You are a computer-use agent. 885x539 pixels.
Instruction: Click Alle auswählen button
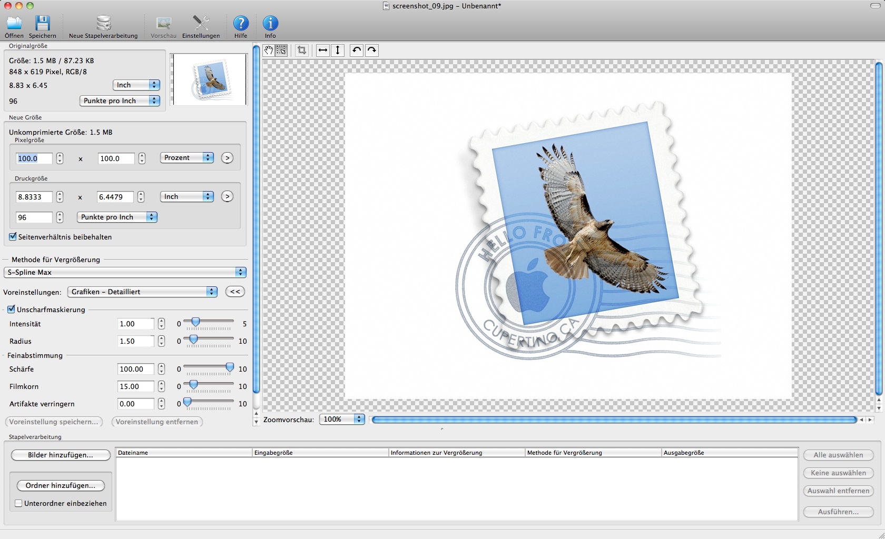838,455
